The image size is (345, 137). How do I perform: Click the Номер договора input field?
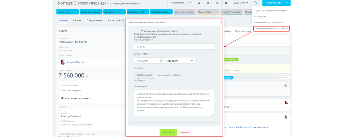tap(174, 46)
